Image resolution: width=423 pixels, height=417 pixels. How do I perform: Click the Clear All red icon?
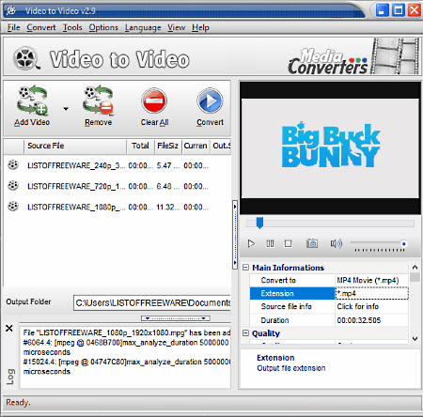(x=154, y=100)
